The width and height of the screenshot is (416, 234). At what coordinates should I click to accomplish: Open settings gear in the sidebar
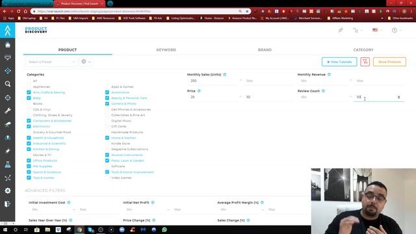(x=8, y=190)
